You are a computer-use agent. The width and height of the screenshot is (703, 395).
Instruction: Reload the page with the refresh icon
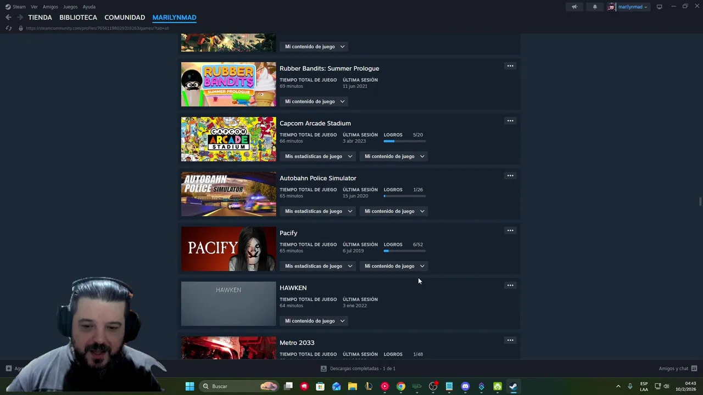tap(9, 28)
